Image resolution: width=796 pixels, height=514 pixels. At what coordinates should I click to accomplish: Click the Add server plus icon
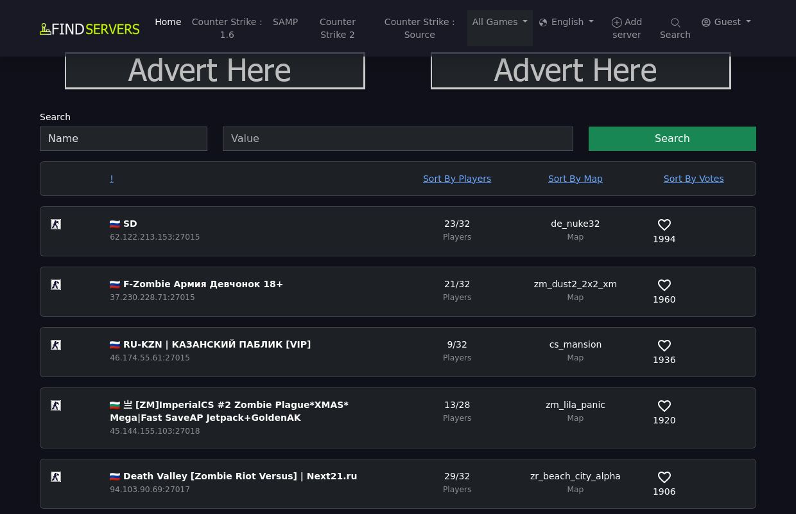[x=617, y=22]
